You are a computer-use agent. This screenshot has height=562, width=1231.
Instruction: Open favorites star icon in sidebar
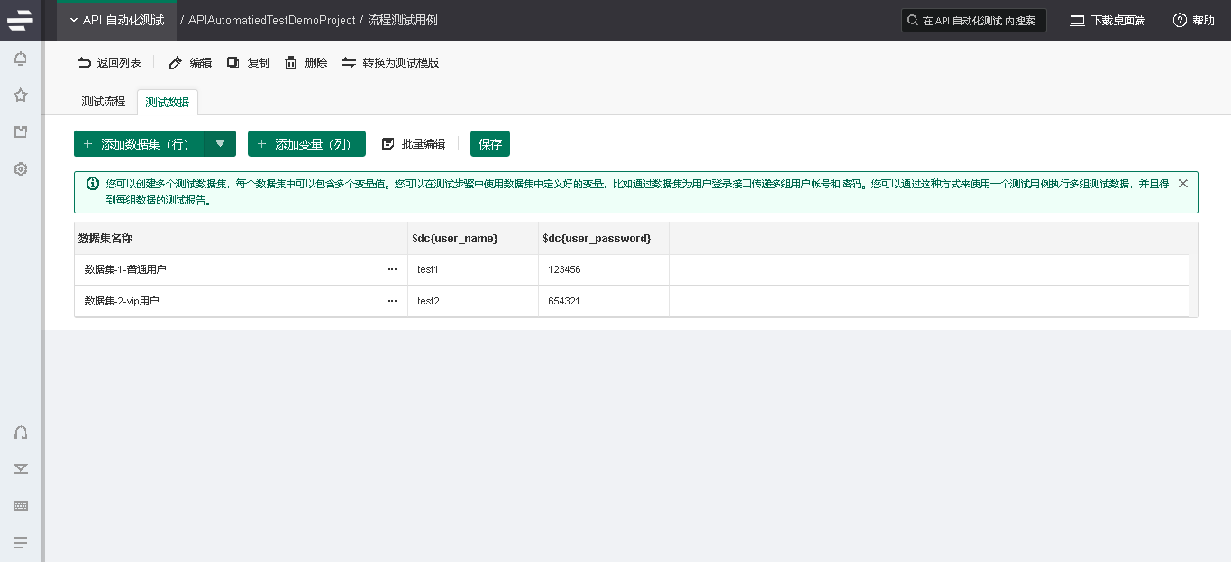pos(21,95)
